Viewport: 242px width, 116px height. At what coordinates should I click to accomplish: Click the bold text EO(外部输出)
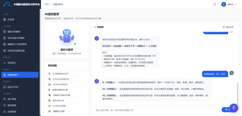click(x=110, y=89)
